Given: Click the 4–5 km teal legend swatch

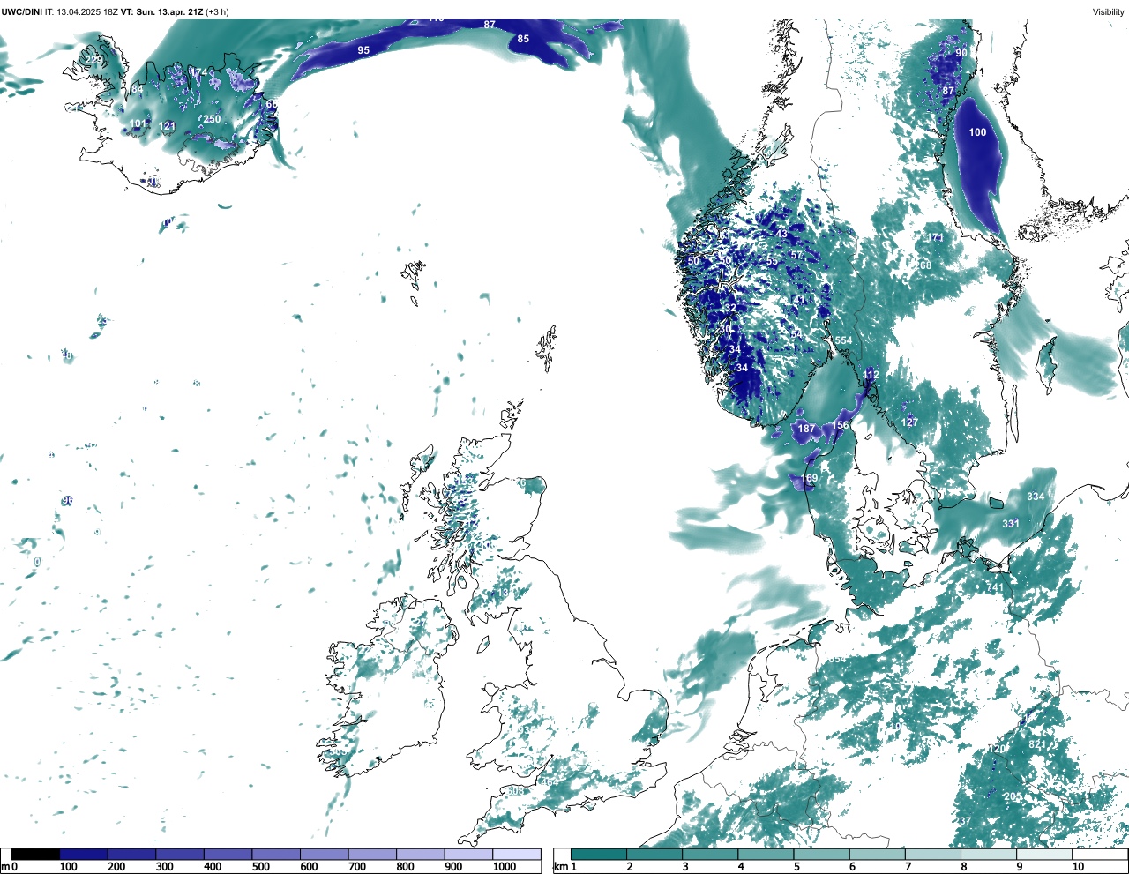Looking at the screenshot, I should tap(766, 855).
